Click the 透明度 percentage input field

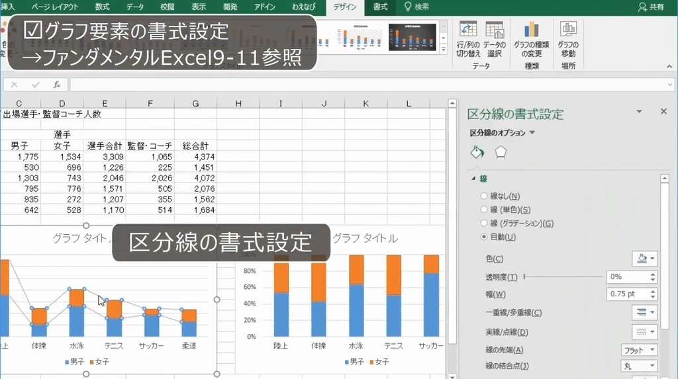(x=628, y=276)
